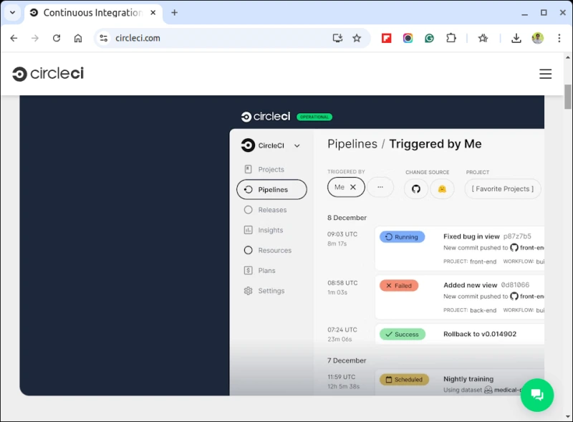The height and width of the screenshot is (422, 573).
Task: Click the Pipelines breadcrumb heading
Action: click(x=352, y=144)
